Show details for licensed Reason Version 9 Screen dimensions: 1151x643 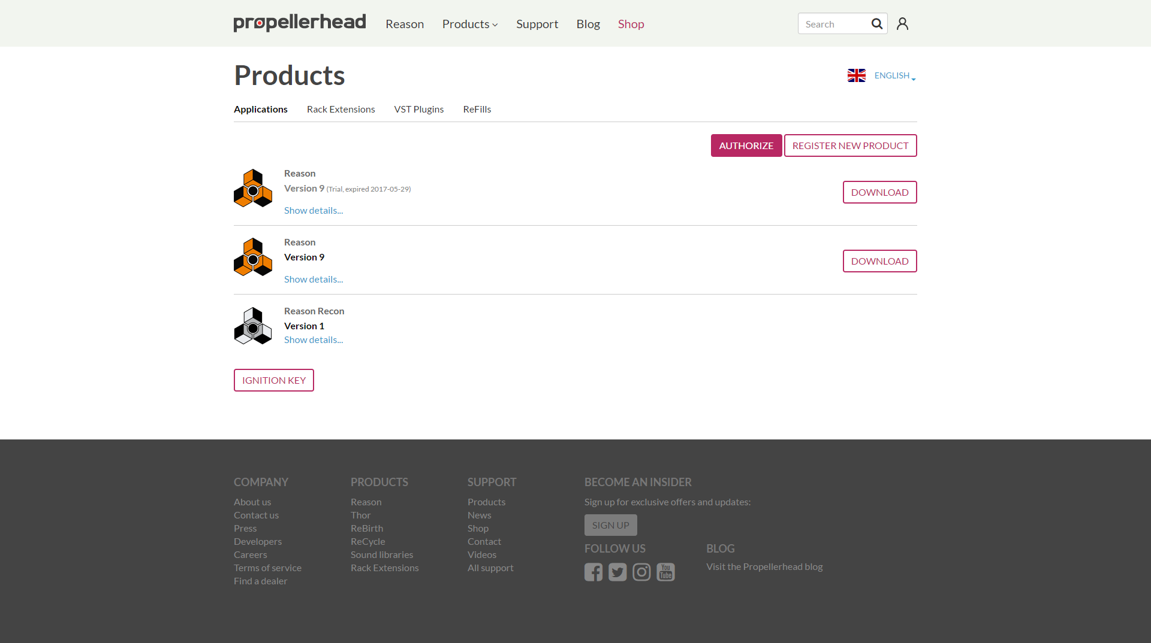(x=314, y=279)
